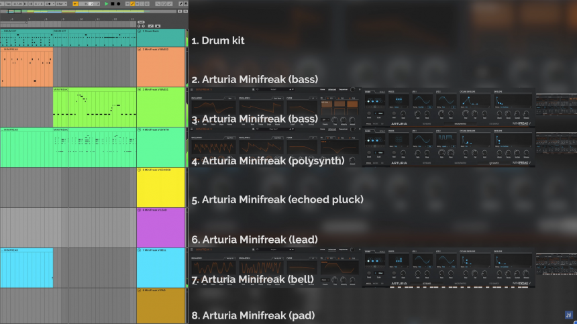577x324 pixels.
Task: Select the 117.00 tempo field
Action: click(x=17, y=3)
